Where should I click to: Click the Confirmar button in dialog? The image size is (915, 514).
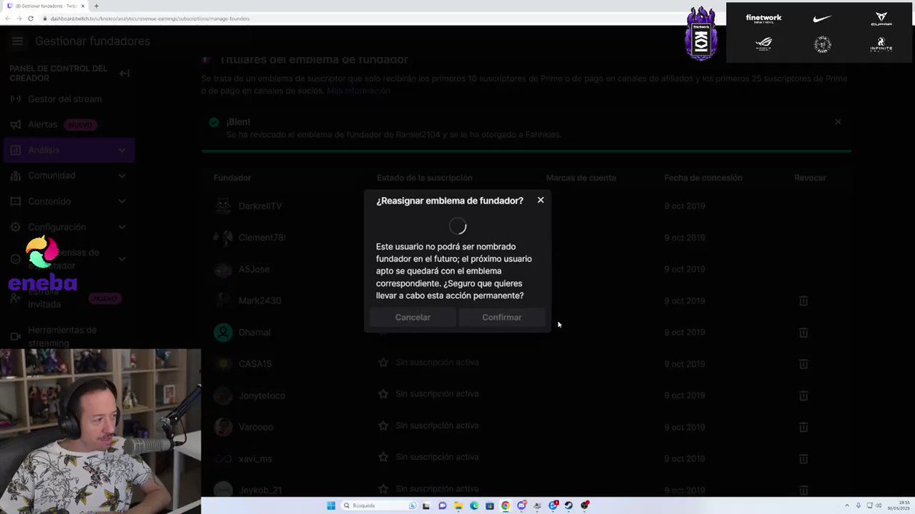tap(502, 318)
